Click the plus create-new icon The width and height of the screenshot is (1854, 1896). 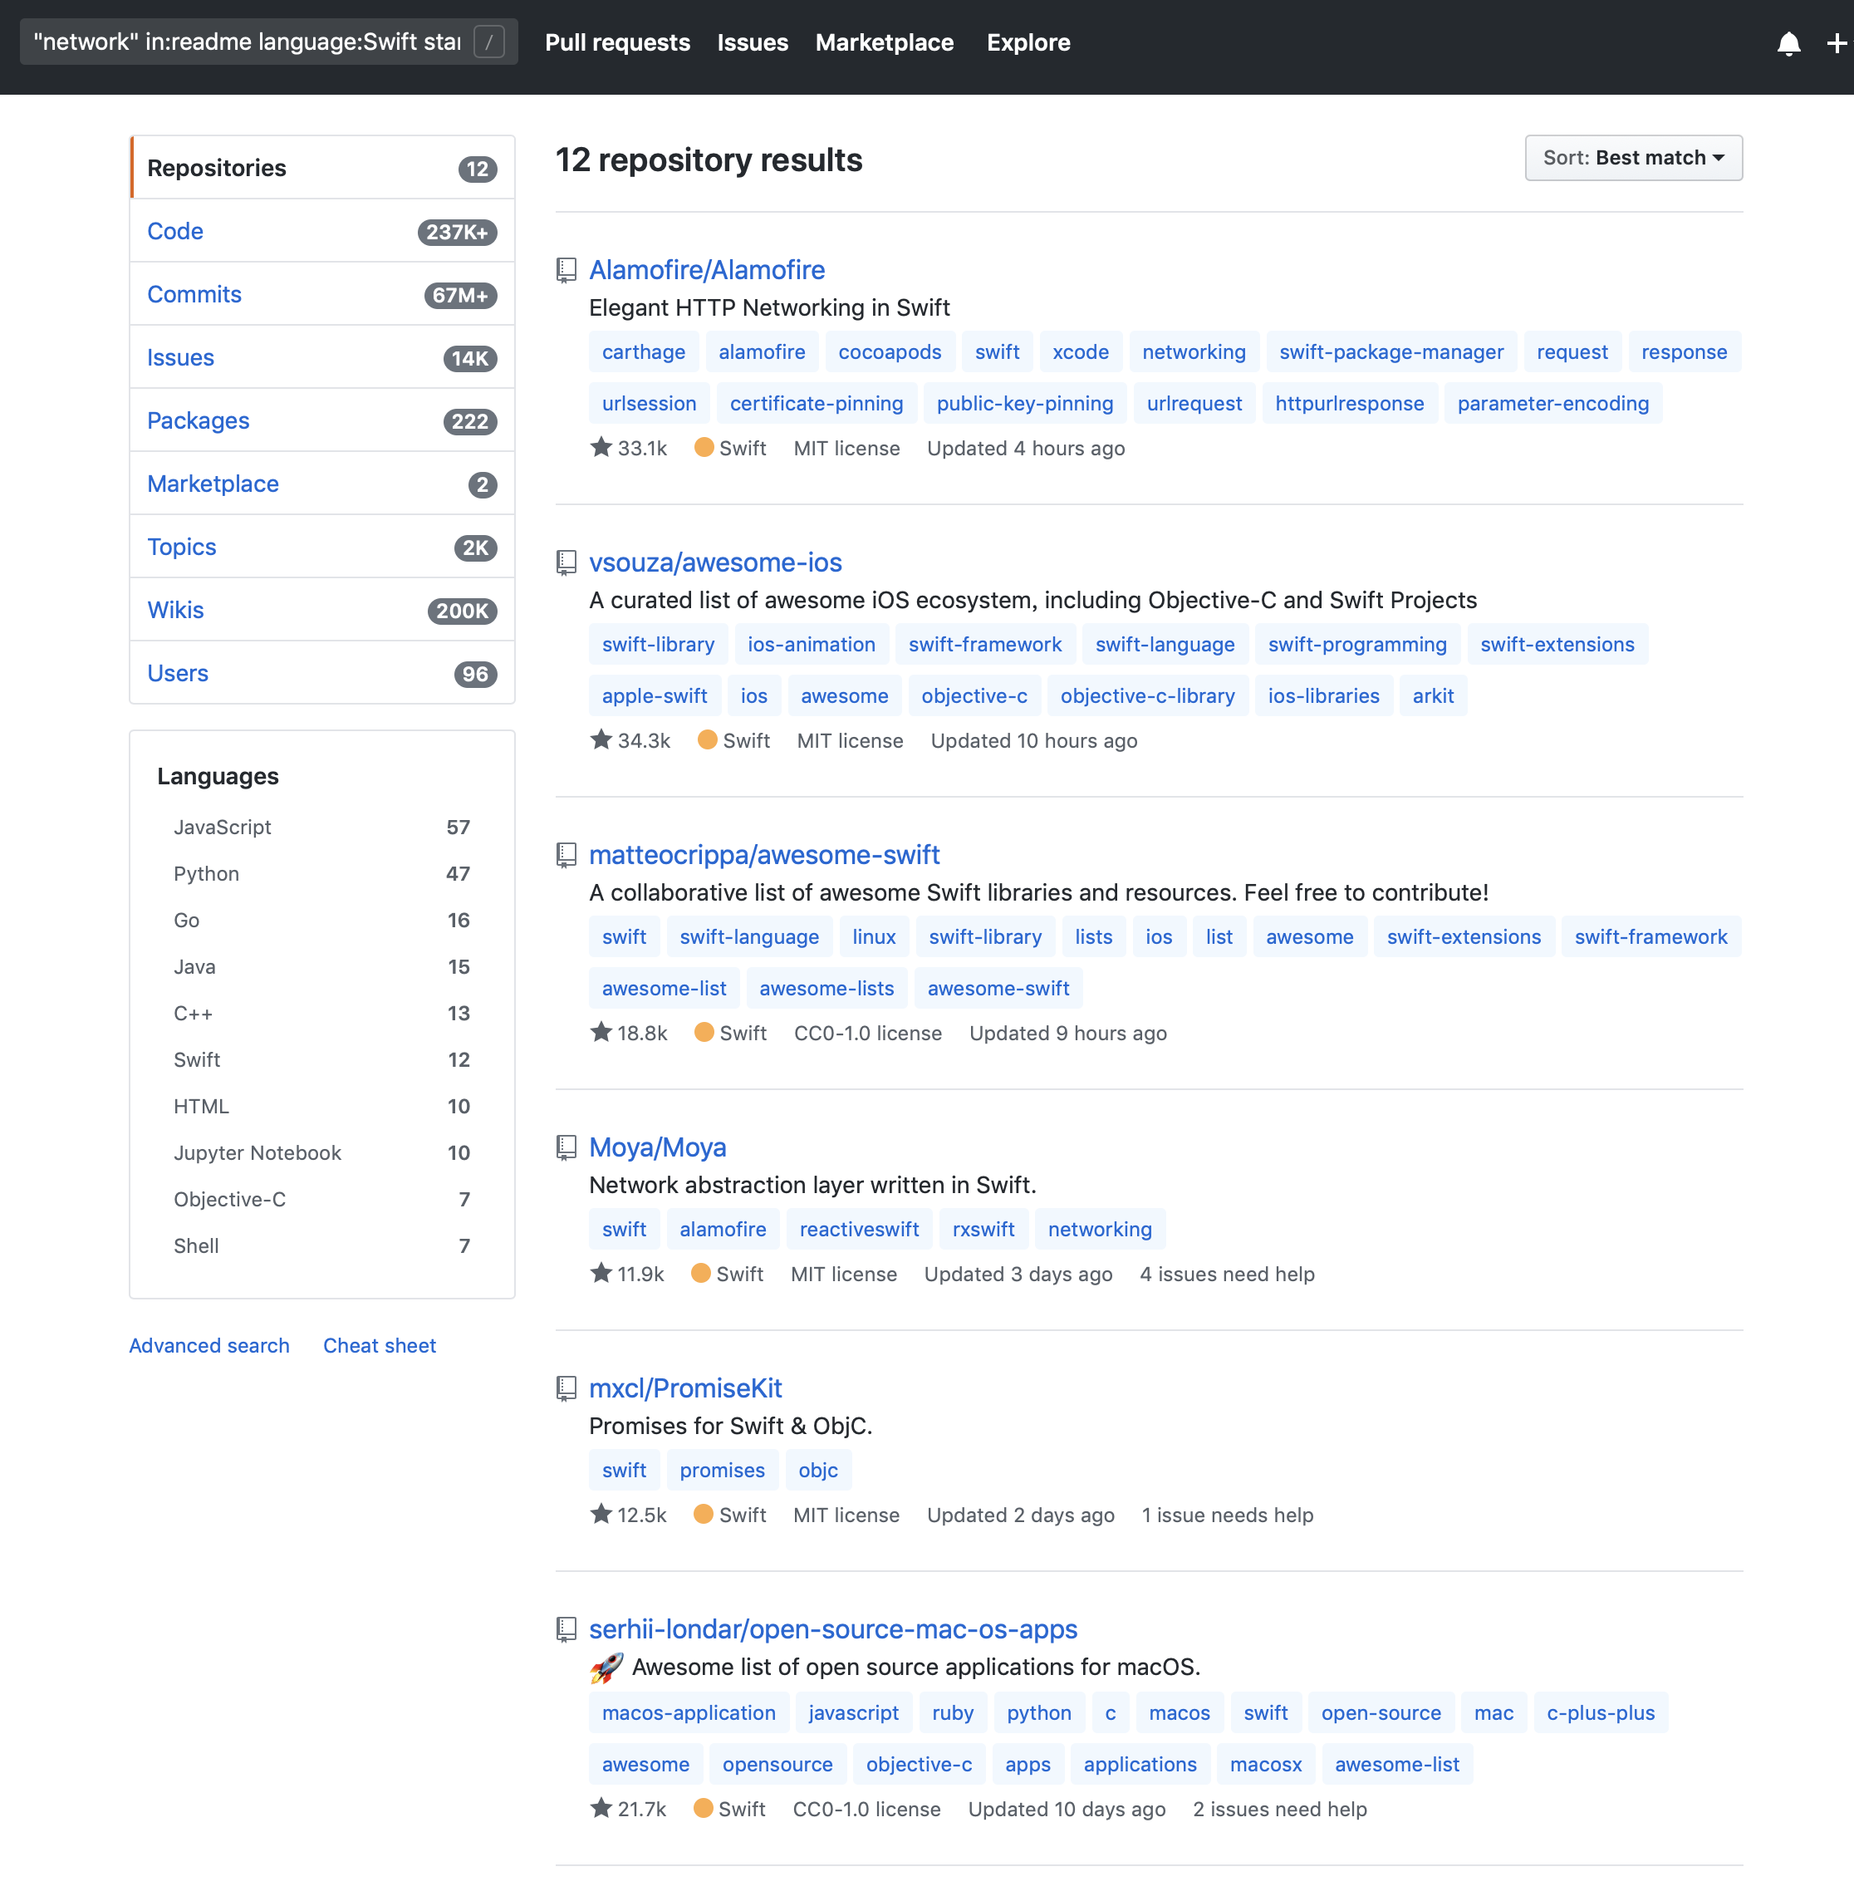point(1836,43)
